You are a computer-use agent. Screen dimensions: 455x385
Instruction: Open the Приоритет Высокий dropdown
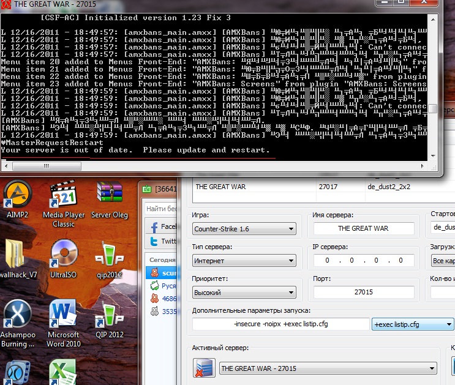coord(244,293)
